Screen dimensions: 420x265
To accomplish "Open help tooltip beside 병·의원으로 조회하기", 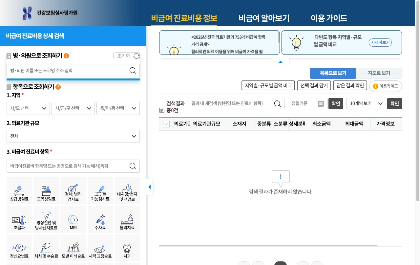I will pyautogui.click(x=66, y=56).
